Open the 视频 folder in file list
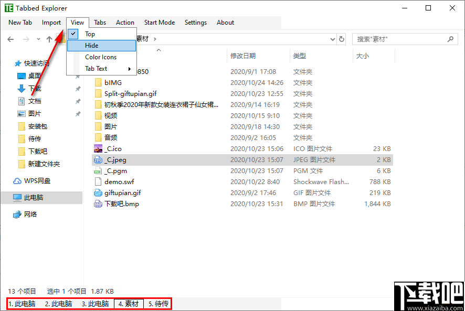 point(111,115)
